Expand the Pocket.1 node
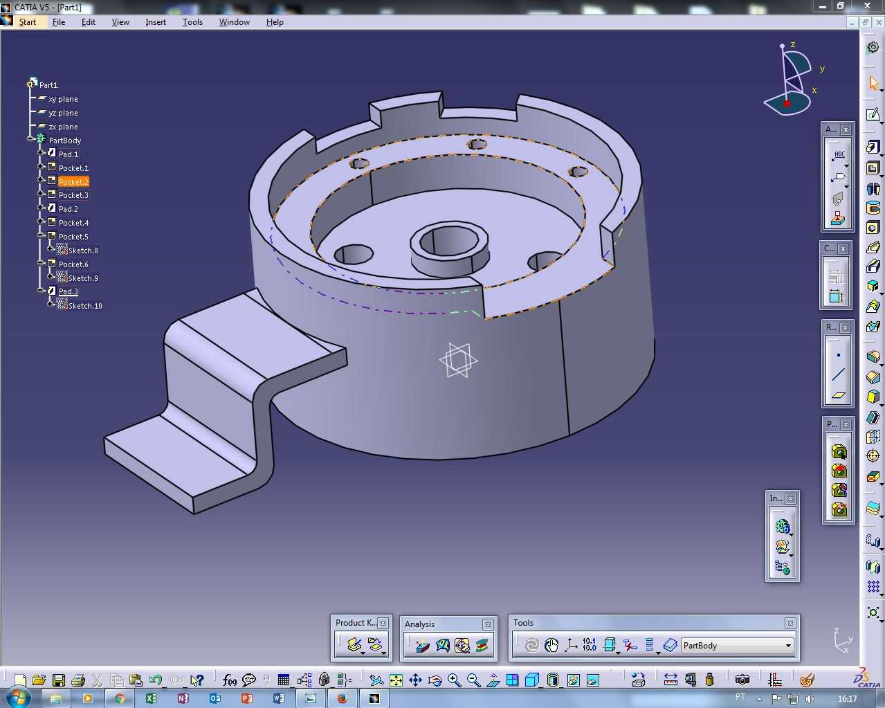The height and width of the screenshot is (708, 885). point(41,167)
